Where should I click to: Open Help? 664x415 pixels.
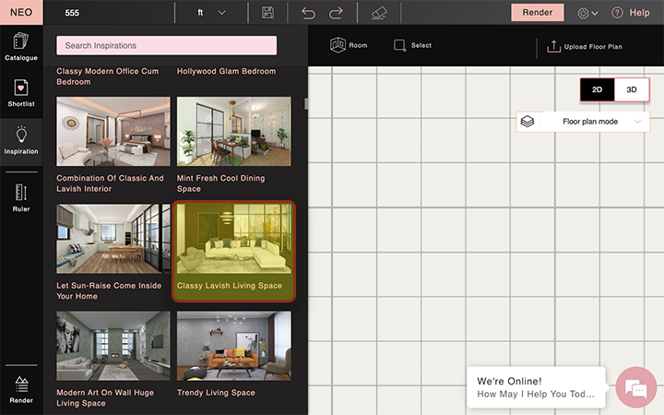tap(631, 13)
